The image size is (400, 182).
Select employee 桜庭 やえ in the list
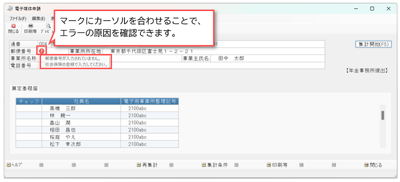(81, 137)
